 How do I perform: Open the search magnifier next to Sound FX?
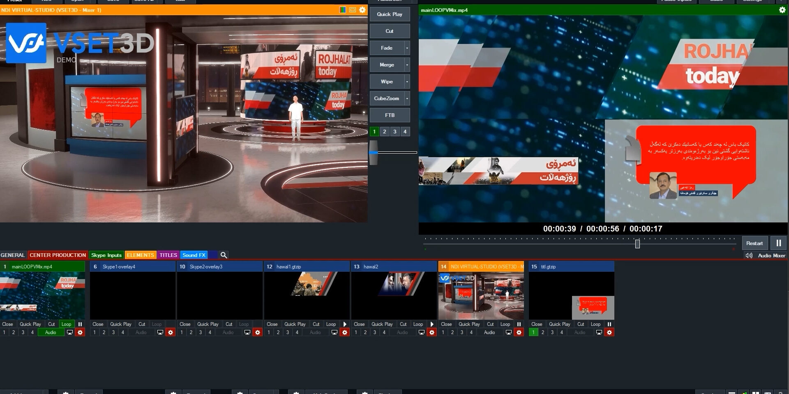point(224,255)
